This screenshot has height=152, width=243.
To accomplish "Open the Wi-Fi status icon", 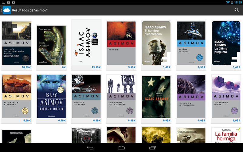I will tap(228, 2).
